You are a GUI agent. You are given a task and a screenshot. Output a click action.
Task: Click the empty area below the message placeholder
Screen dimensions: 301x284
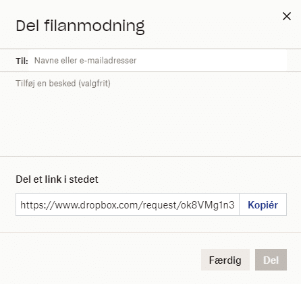coord(150,123)
